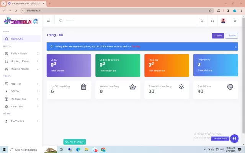The height and width of the screenshot is (153, 245).
Task: Open the hamburger menu toggle
Action: 49,21
